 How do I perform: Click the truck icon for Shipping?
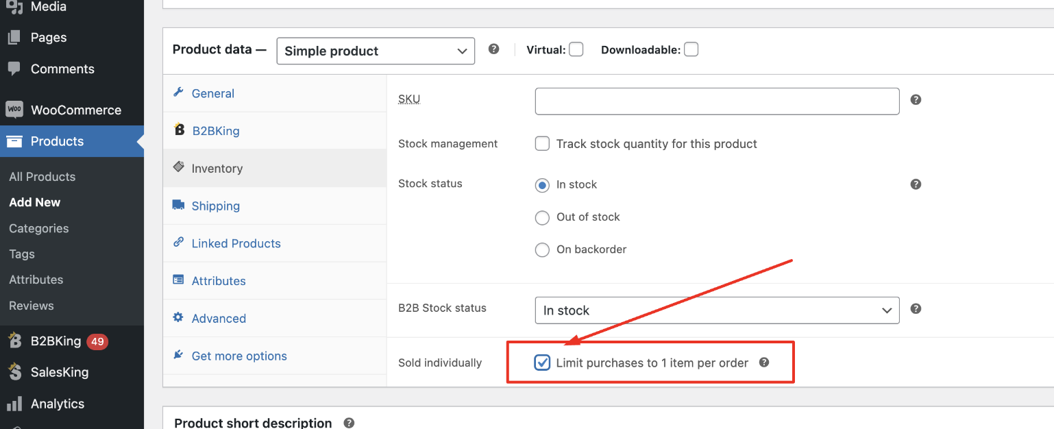point(178,205)
